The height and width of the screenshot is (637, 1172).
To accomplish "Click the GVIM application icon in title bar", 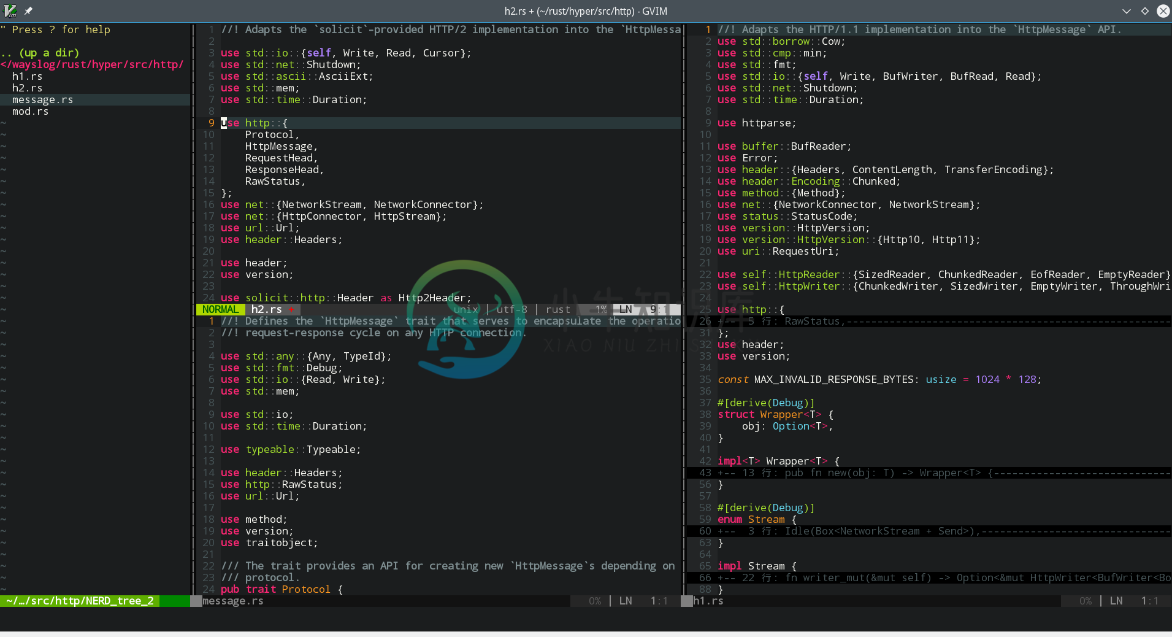I will tap(10, 10).
